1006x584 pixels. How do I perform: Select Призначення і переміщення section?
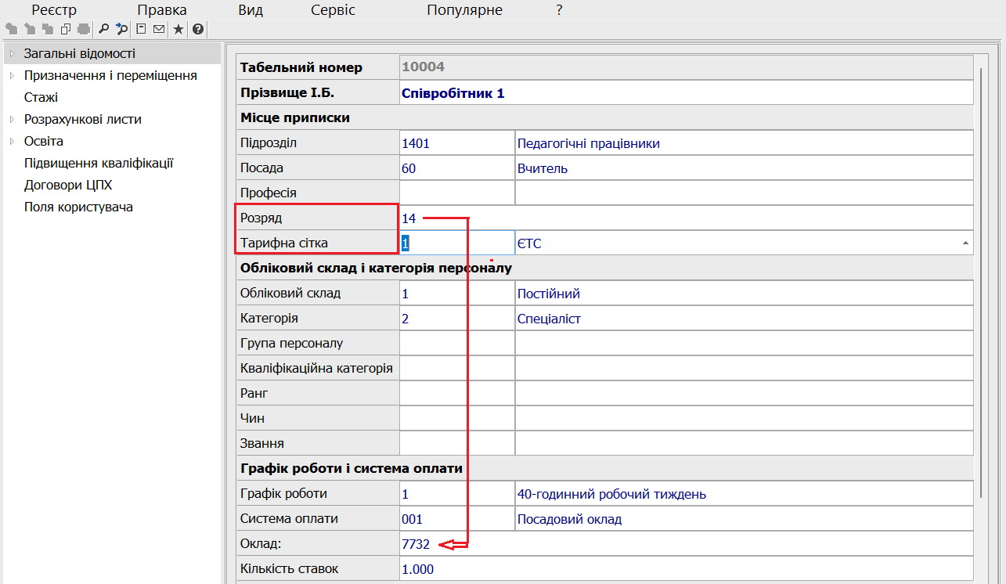(110, 76)
